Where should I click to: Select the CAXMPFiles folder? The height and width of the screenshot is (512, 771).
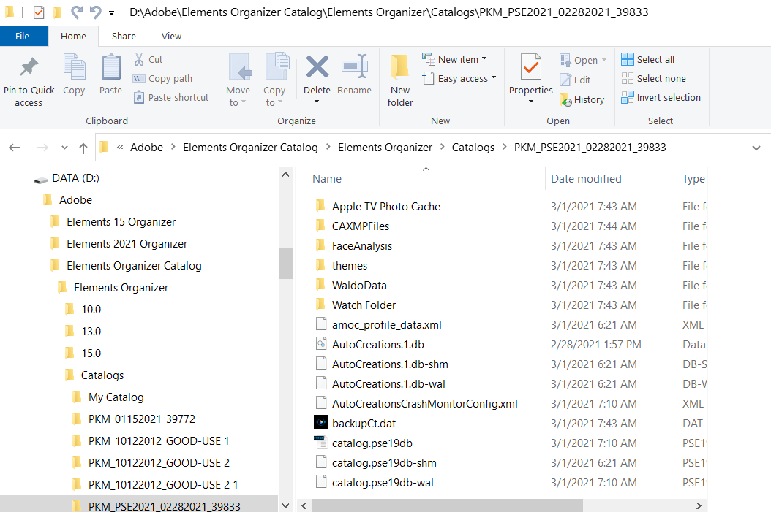[x=361, y=226]
